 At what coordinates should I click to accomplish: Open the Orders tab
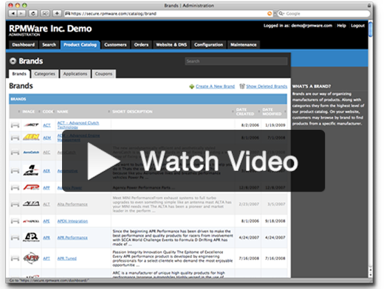click(x=141, y=45)
